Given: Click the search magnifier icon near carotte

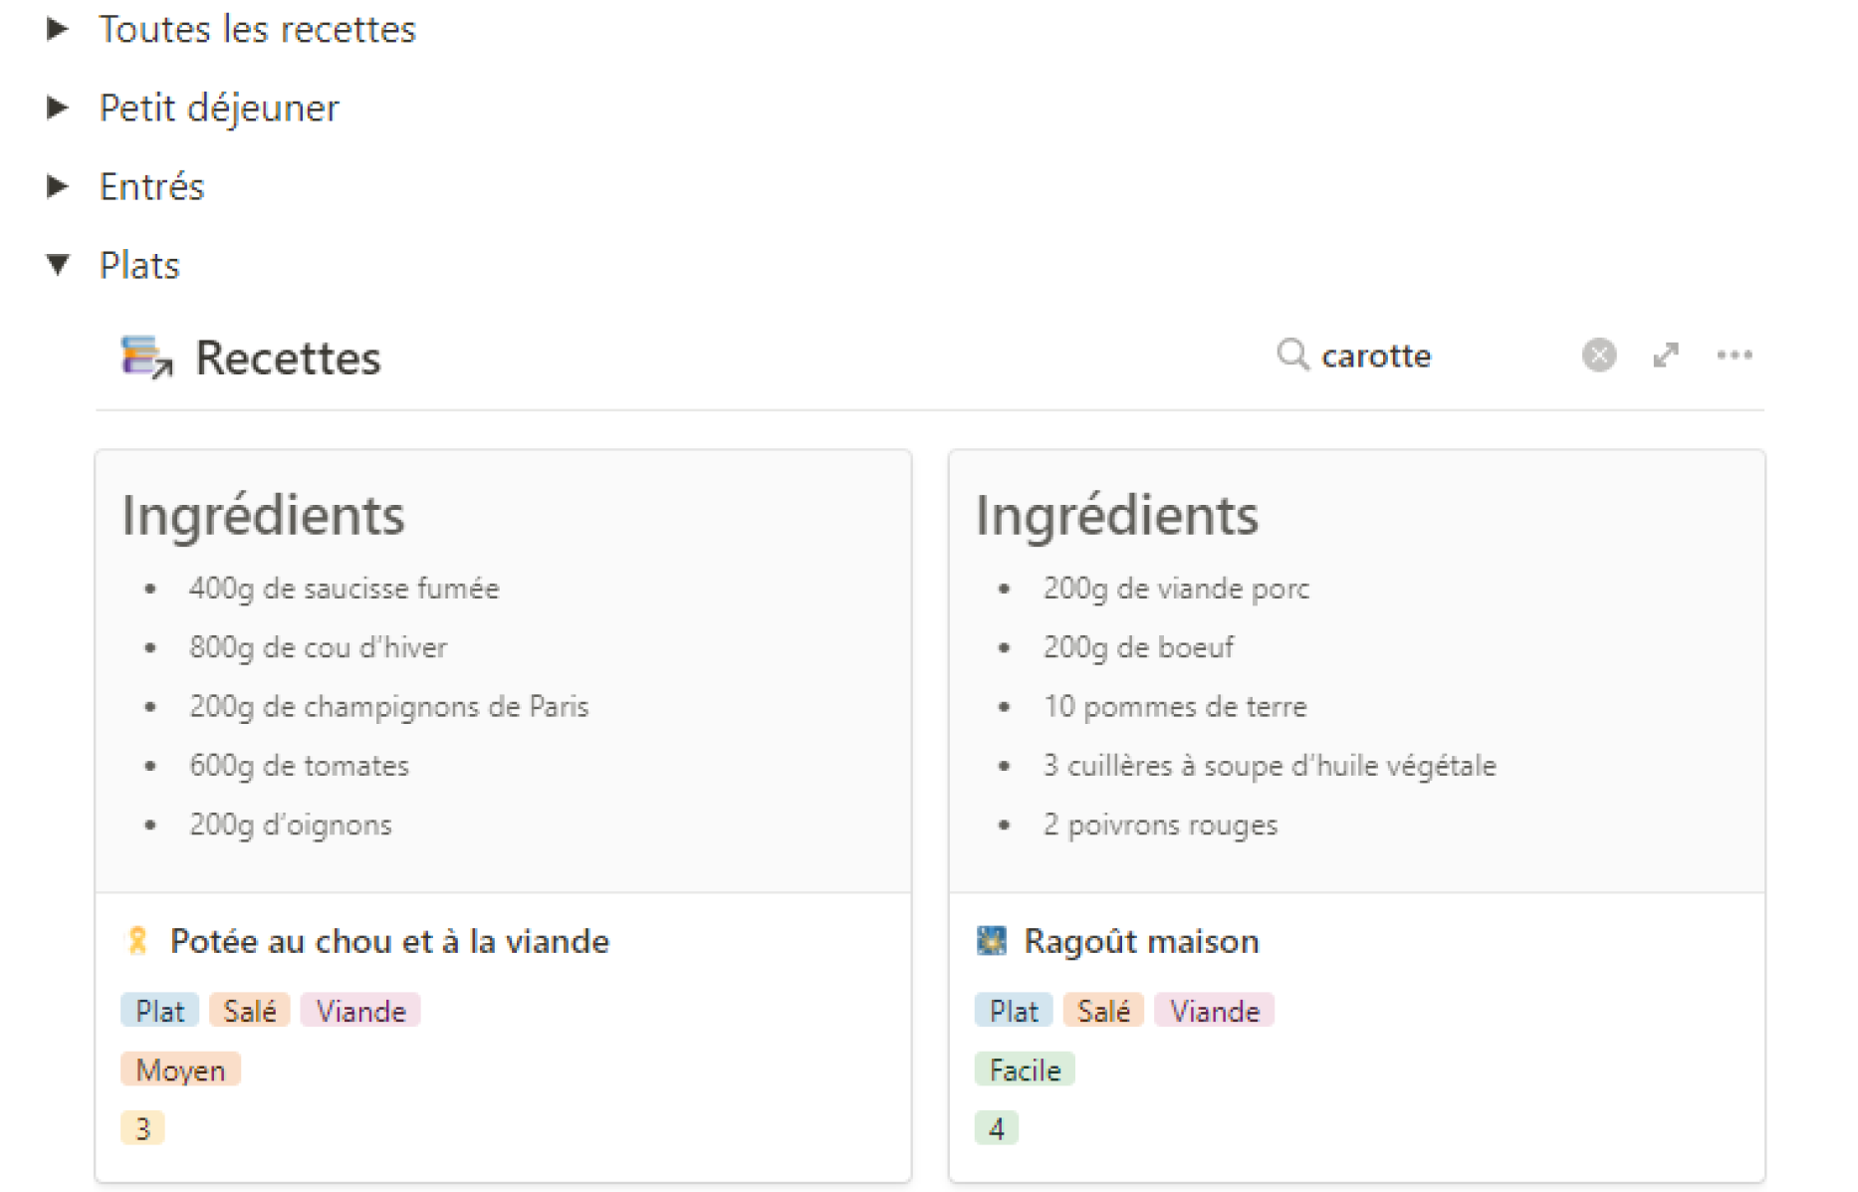Looking at the screenshot, I should [1291, 356].
